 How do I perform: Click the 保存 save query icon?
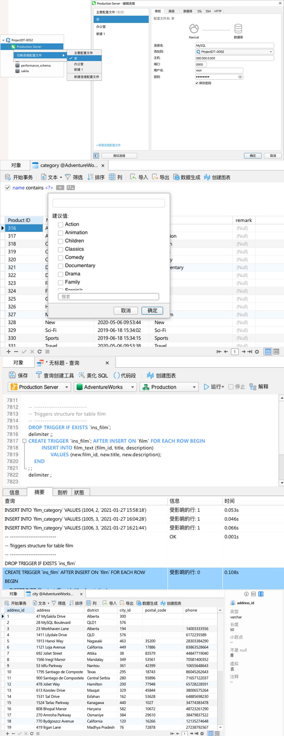click(12, 375)
